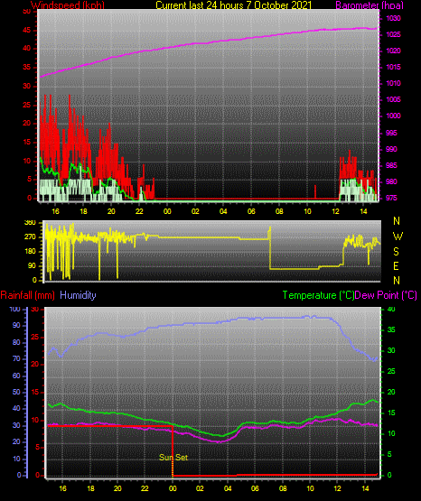
Task: Click the Humidity legend label
Action: click(x=78, y=294)
